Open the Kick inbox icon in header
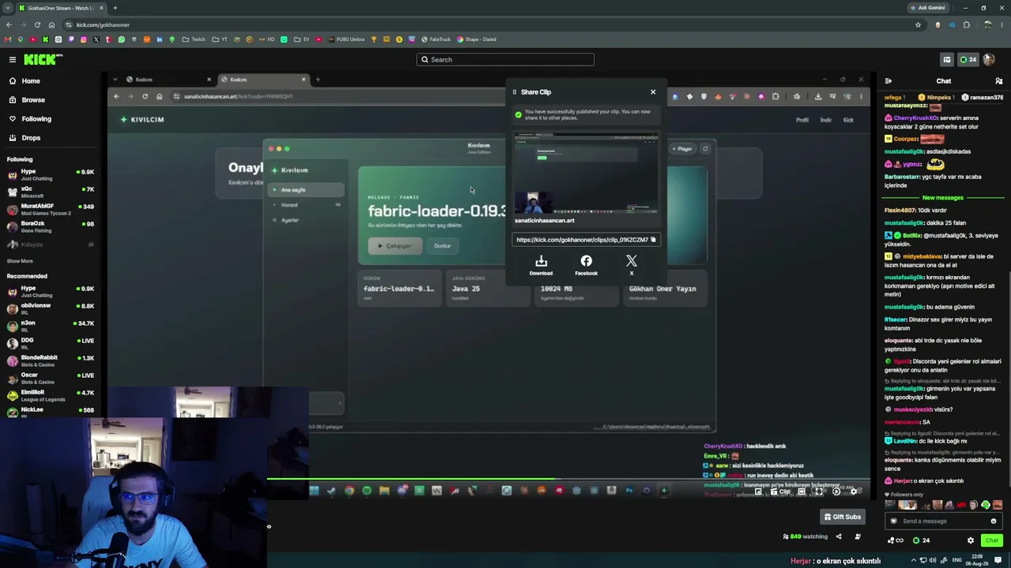The width and height of the screenshot is (1011, 568). [x=946, y=59]
